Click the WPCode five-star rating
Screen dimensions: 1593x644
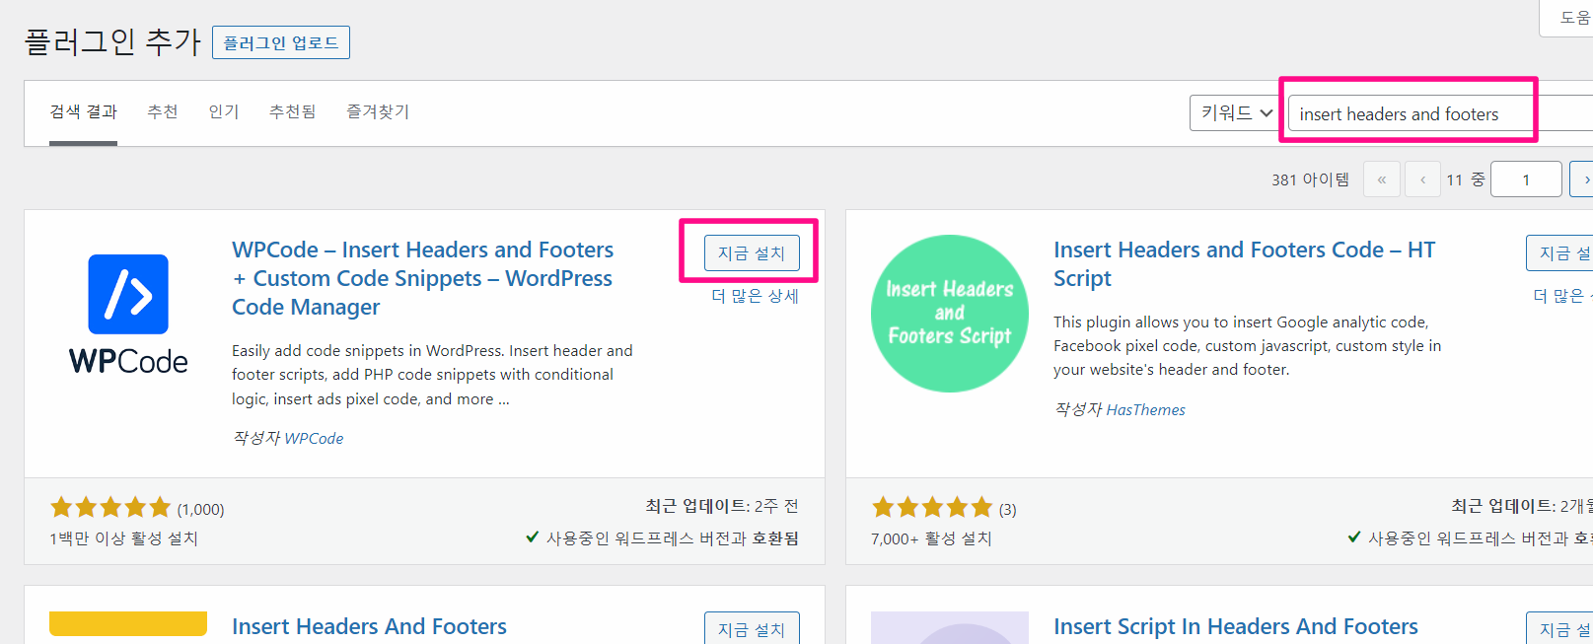(110, 508)
